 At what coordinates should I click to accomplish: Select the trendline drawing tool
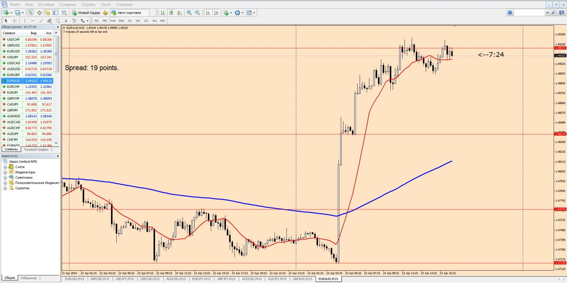click(41, 21)
